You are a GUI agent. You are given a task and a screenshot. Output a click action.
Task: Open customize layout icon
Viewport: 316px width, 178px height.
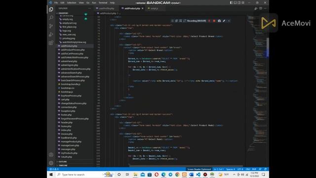(x=243, y=2)
